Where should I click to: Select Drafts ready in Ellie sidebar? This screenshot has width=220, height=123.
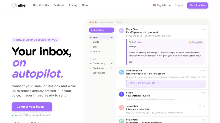pos(101,63)
